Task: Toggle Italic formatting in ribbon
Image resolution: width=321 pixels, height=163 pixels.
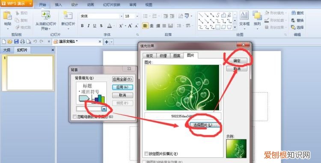Action: click(89, 26)
